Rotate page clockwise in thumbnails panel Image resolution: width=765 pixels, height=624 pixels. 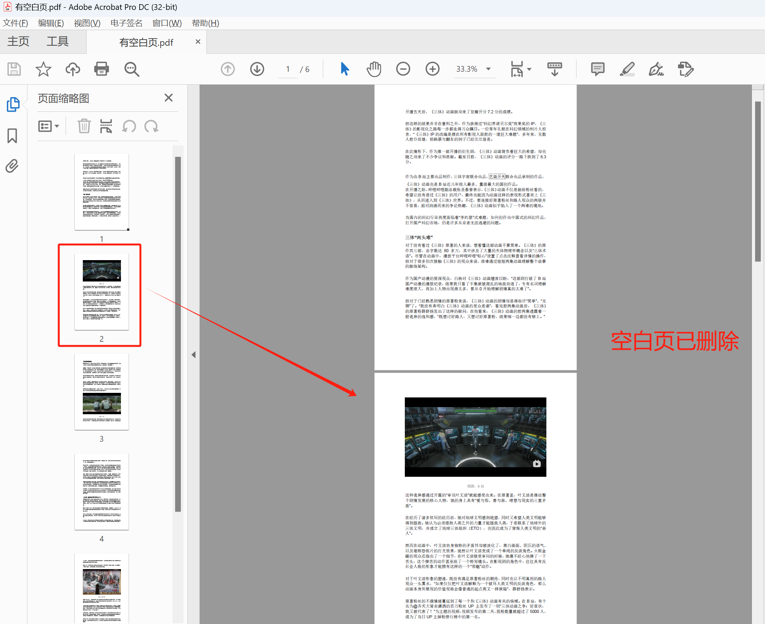[152, 126]
